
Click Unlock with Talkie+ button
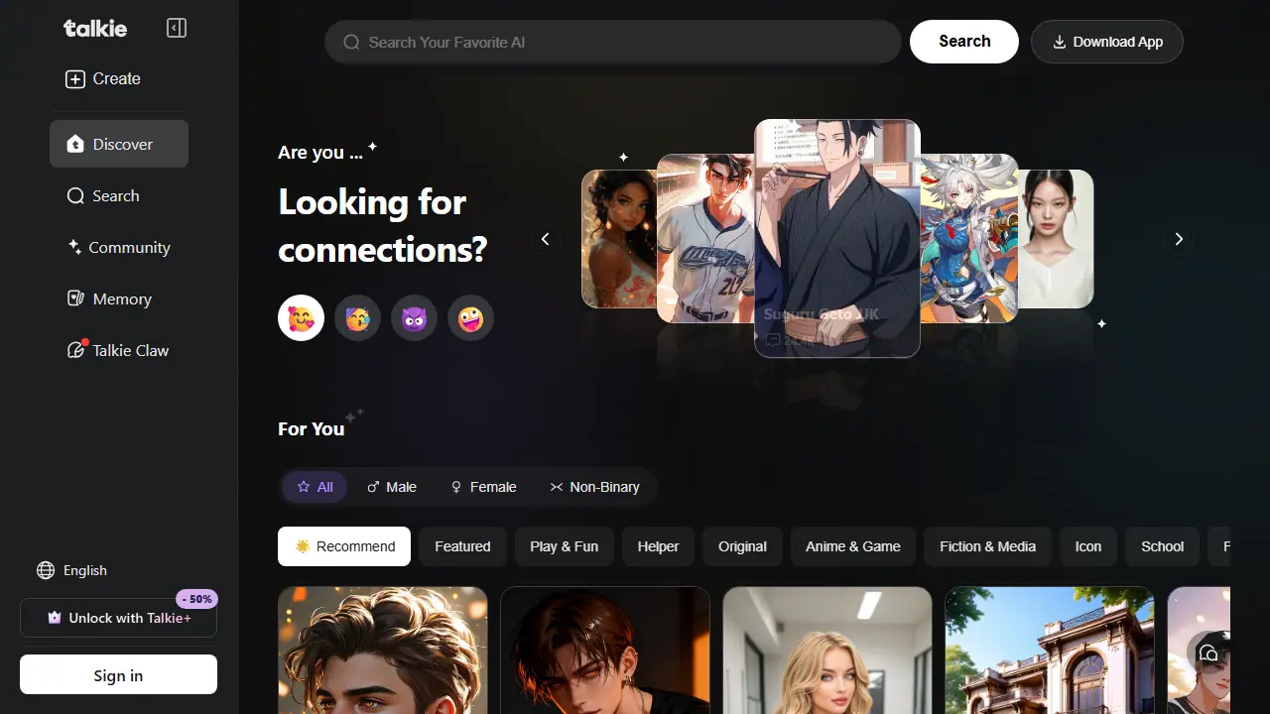pos(118,618)
